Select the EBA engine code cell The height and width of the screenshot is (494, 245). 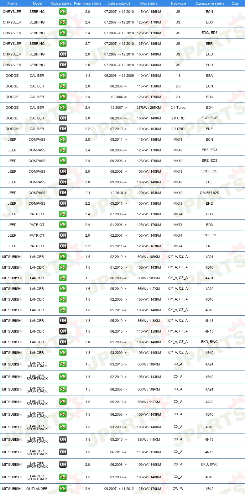(209, 76)
